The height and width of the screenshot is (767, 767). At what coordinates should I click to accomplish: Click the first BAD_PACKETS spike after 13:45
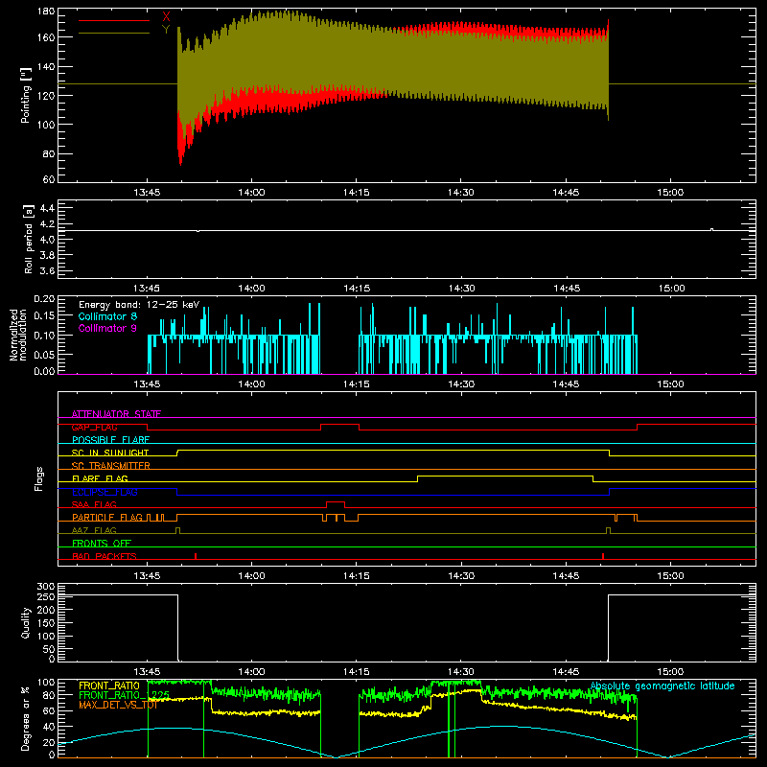pyautogui.click(x=196, y=556)
